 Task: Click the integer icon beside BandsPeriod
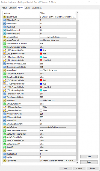click(4, 24)
